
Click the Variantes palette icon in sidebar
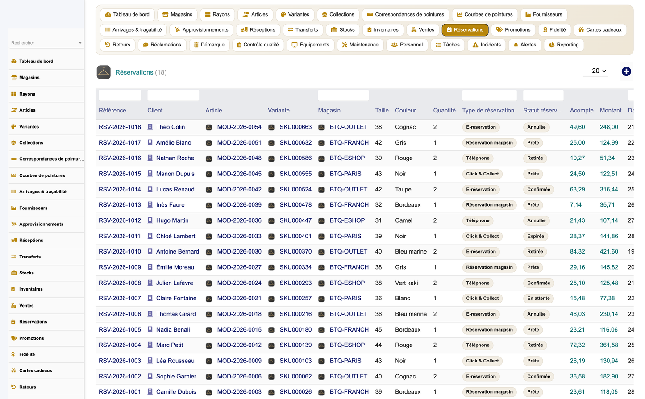pos(14,127)
